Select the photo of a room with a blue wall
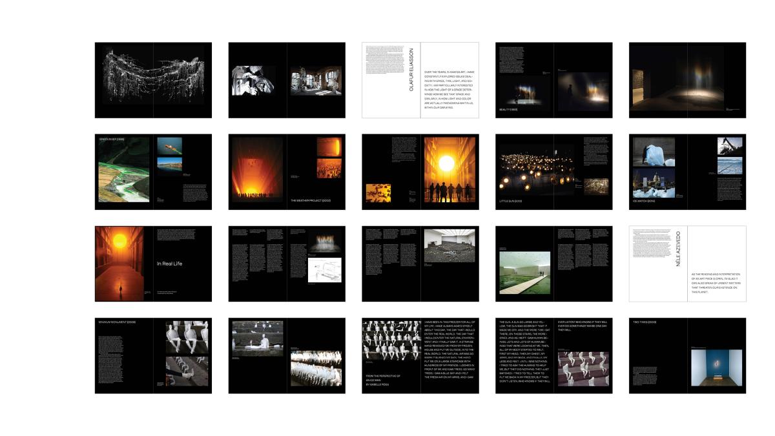 pos(716,368)
